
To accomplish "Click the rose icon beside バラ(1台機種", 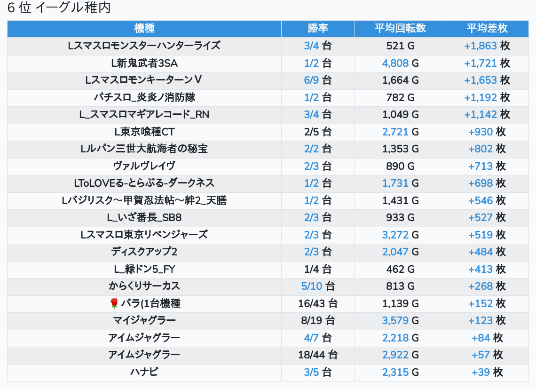I will pos(114,304).
